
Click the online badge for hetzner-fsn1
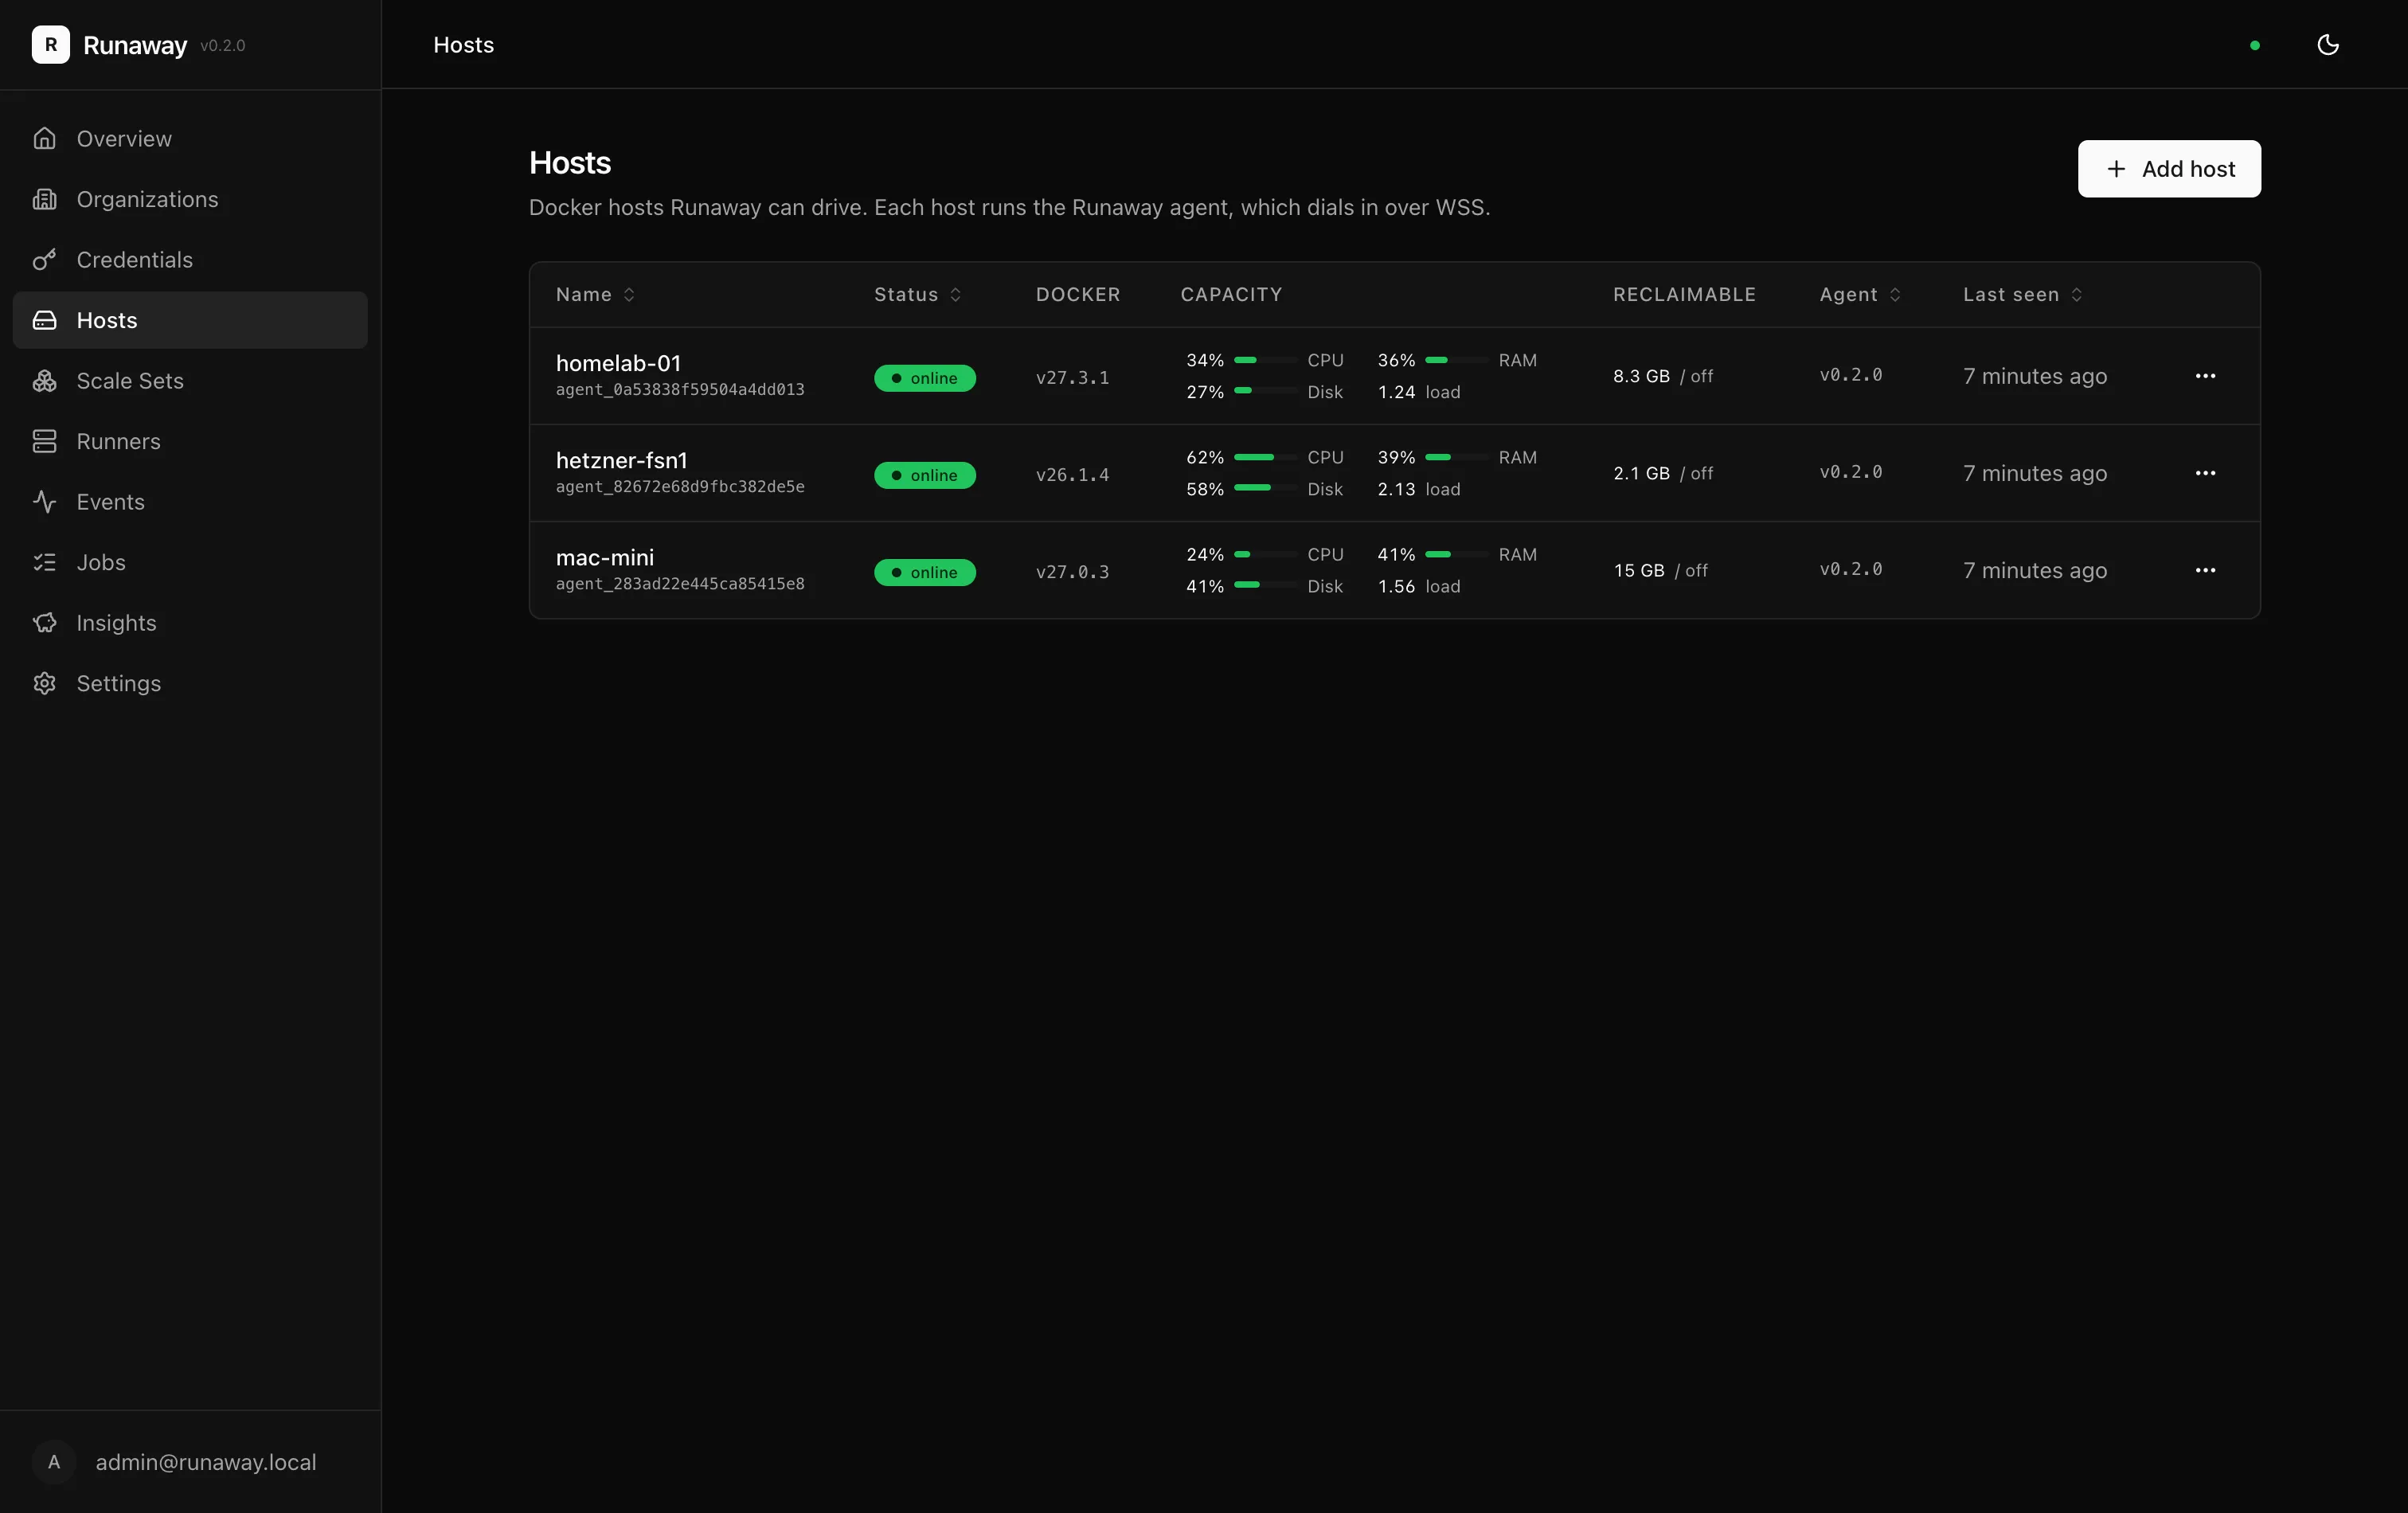(x=925, y=475)
